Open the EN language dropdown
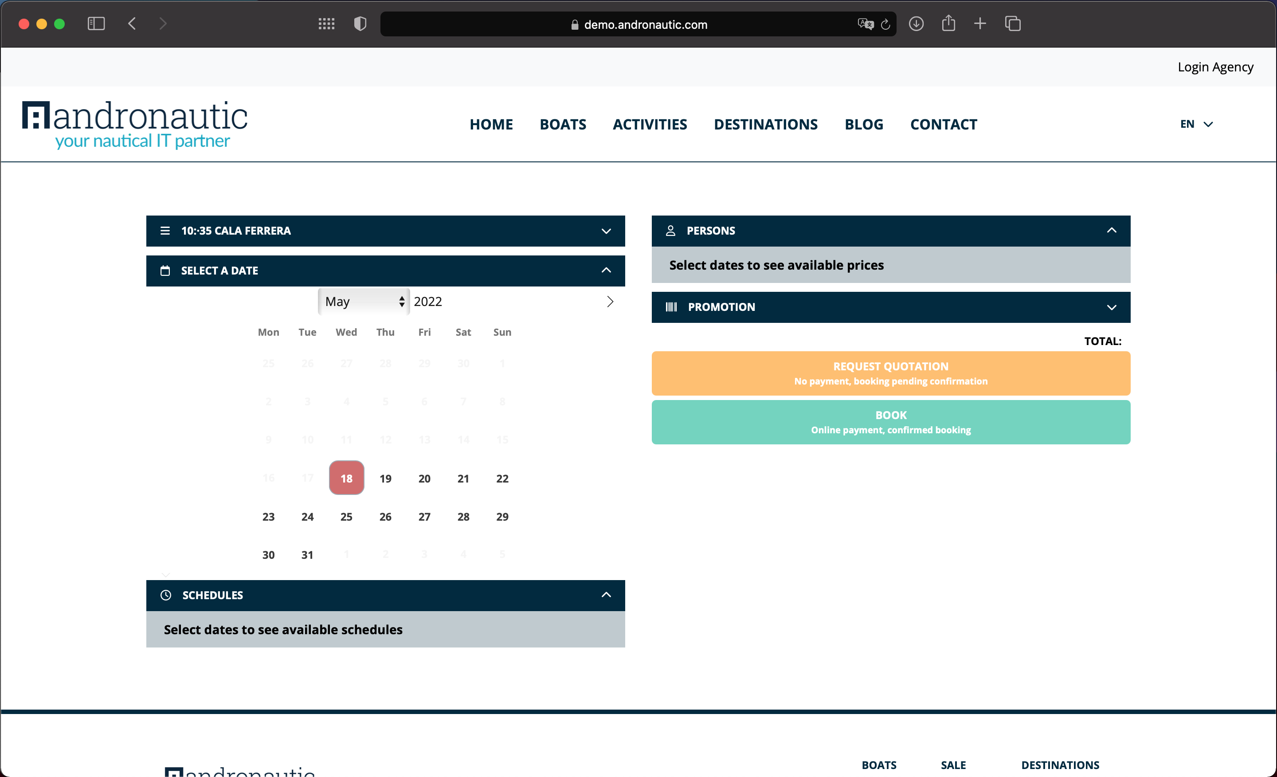The image size is (1277, 777). (1196, 125)
